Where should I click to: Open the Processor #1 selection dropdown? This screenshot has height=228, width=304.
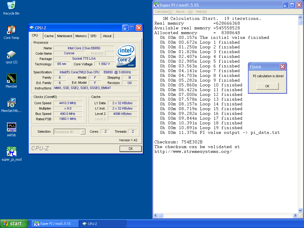83,132
